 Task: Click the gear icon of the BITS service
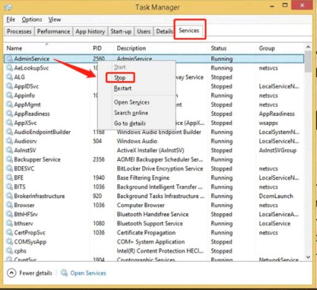coord(9,187)
